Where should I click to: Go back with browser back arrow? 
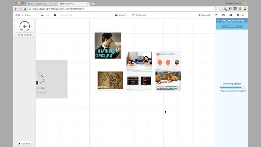pos(16,9)
